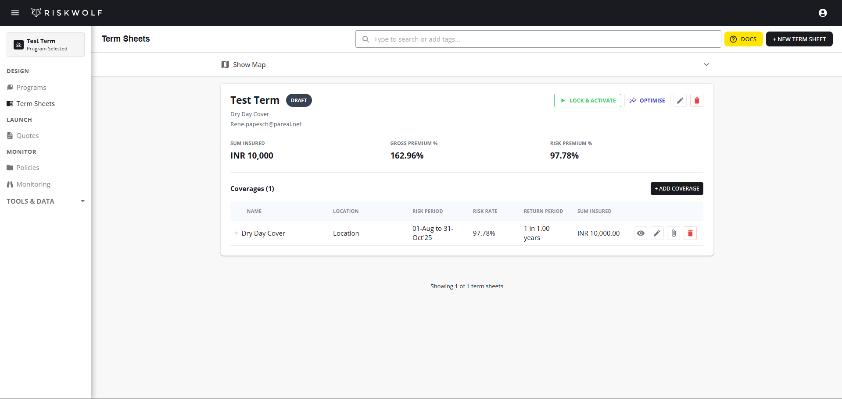Delete the Test Term term sheet
This screenshot has width=842, height=399.
696,100
